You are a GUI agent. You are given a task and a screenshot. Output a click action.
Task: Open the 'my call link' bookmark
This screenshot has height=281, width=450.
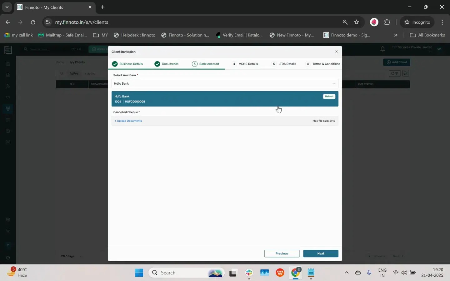[18, 35]
